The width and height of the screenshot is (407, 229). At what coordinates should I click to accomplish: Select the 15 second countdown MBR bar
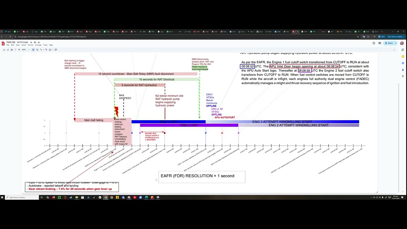136,74
